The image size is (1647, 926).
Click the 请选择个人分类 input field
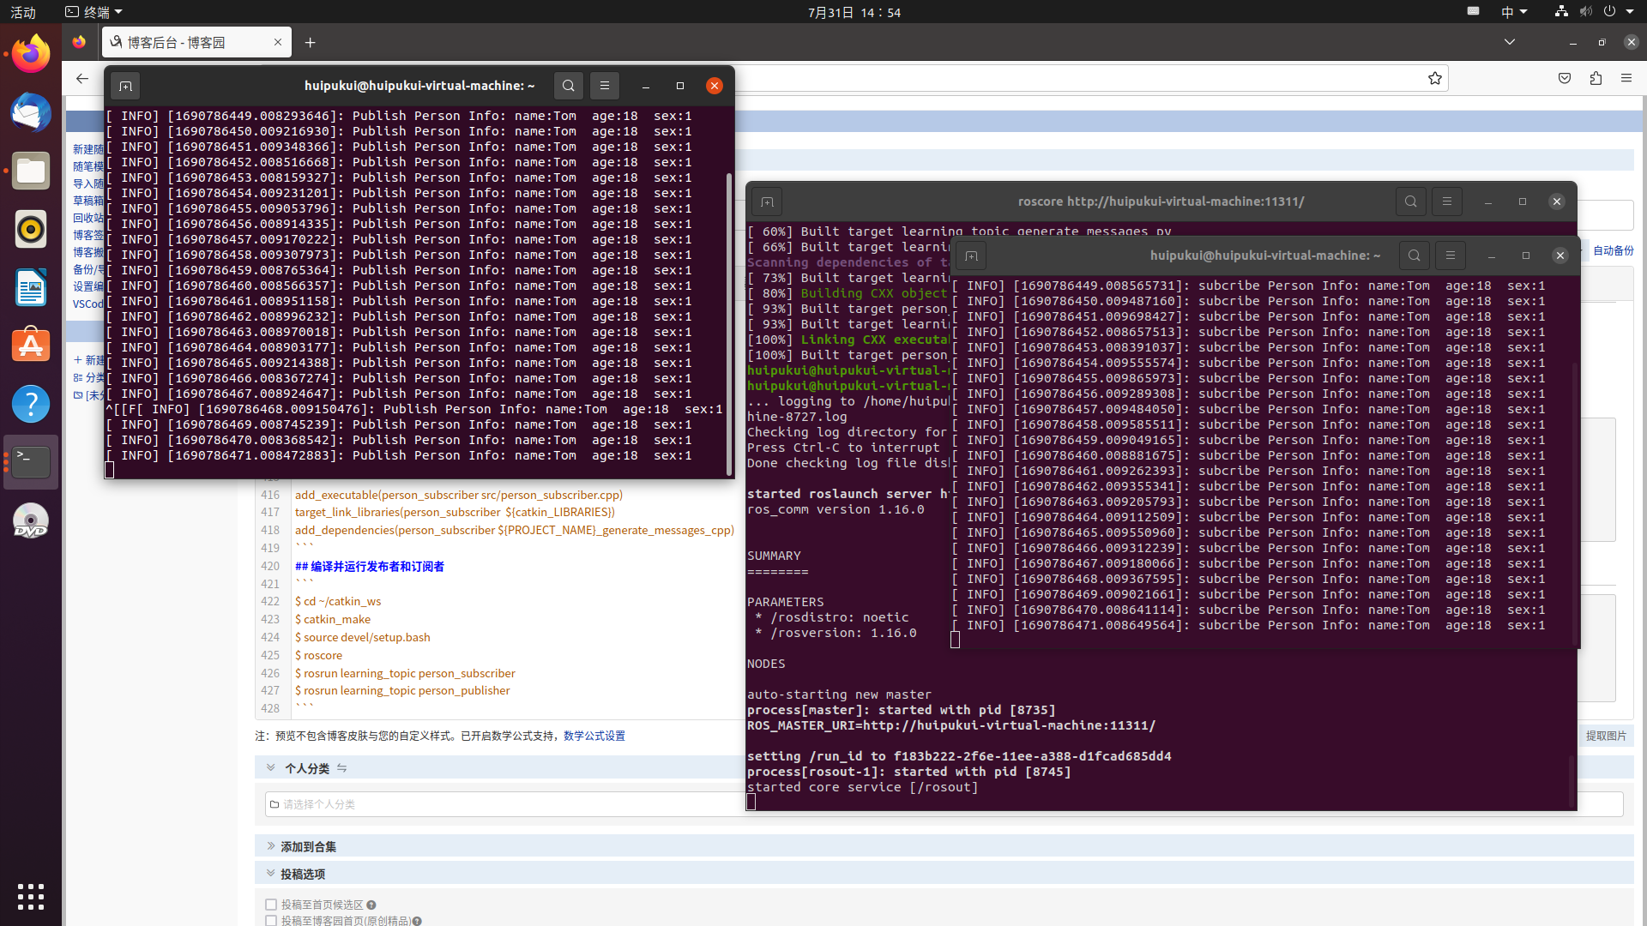[x=506, y=804]
